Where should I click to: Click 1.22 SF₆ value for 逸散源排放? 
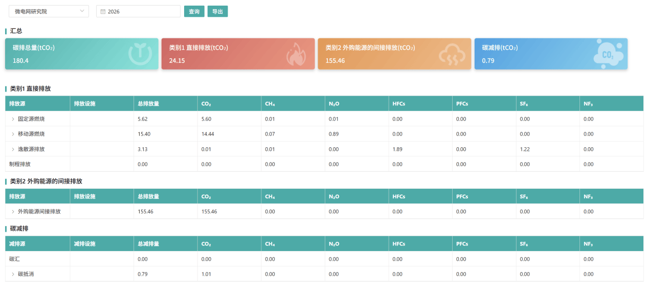(x=525, y=149)
